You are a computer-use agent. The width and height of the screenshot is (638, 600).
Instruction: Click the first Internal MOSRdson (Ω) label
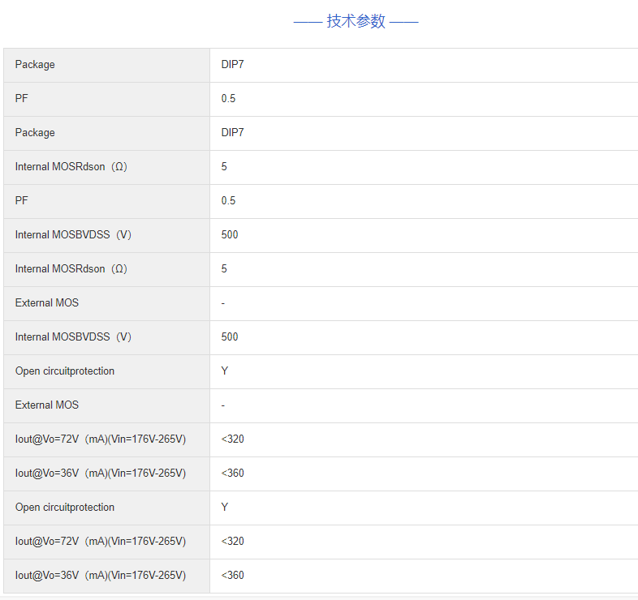pyautogui.click(x=71, y=167)
